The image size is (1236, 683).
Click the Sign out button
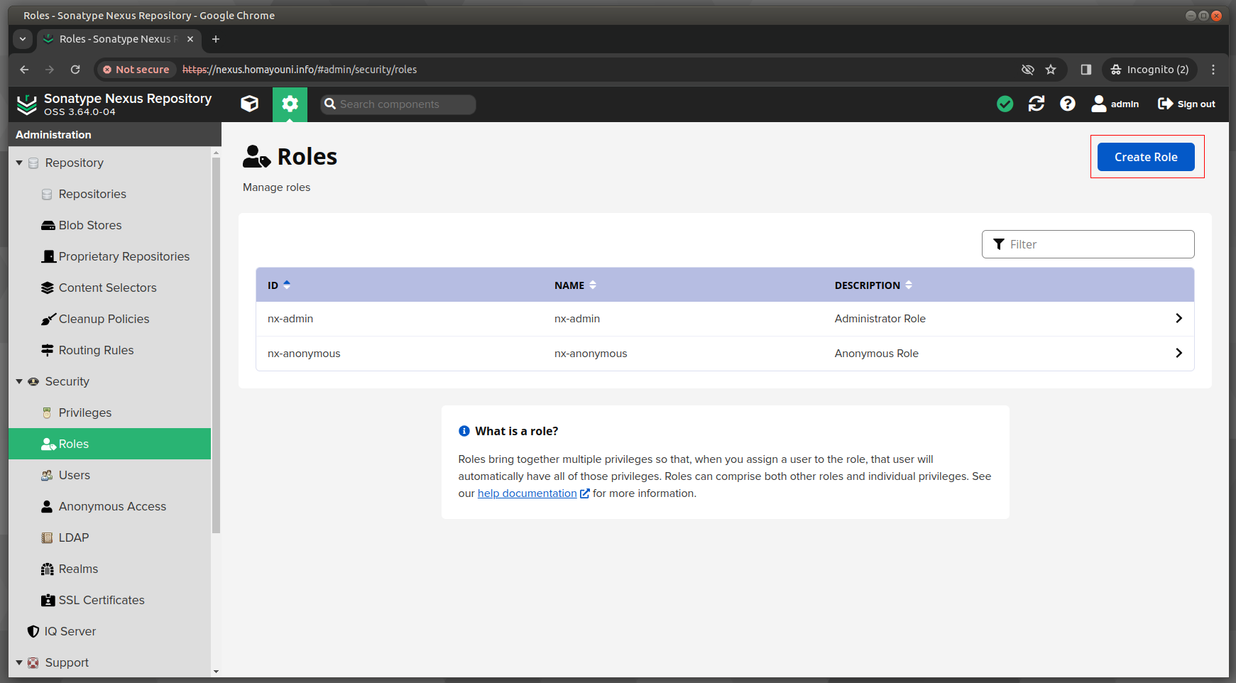pyautogui.click(x=1186, y=104)
